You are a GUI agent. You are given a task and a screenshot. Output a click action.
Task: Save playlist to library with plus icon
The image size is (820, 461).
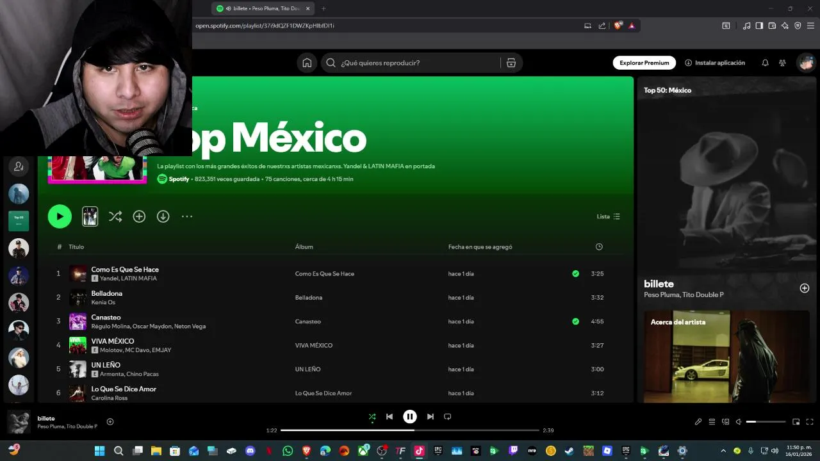click(139, 216)
